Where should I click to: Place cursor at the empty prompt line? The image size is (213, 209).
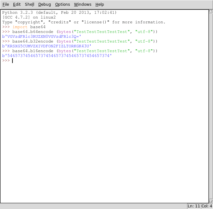click(x=12, y=60)
